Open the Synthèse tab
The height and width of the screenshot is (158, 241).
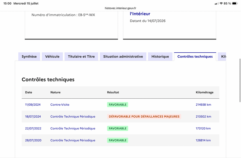pos(29,57)
